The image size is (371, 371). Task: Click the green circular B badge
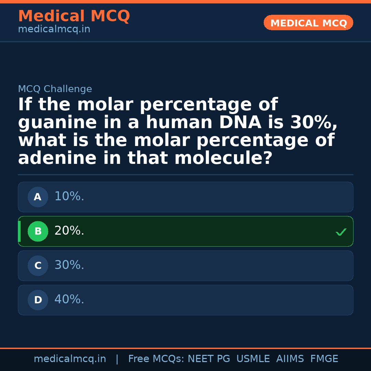point(38,232)
